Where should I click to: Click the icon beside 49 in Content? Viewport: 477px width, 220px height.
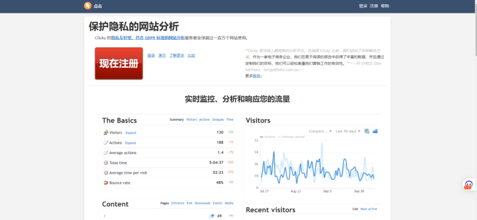(212, 216)
